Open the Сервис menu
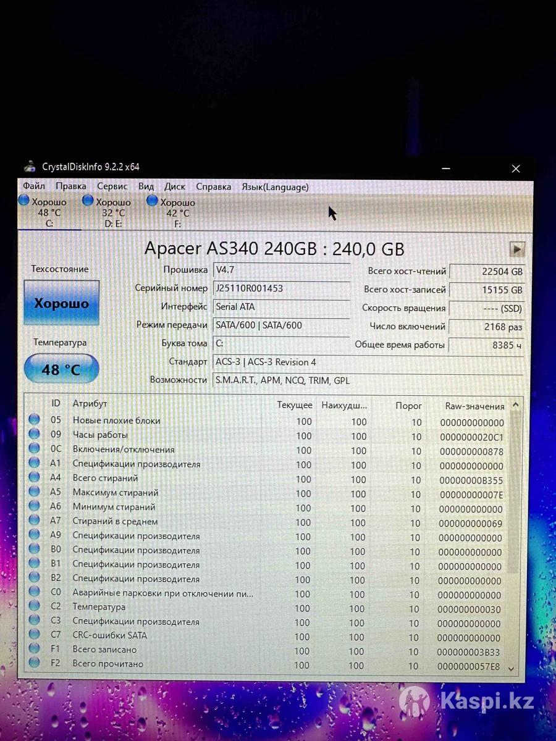This screenshot has height=741, width=556. click(112, 186)
